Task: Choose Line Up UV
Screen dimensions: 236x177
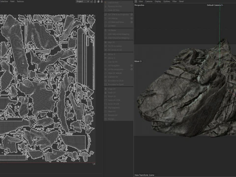Action: click(118, 62)
